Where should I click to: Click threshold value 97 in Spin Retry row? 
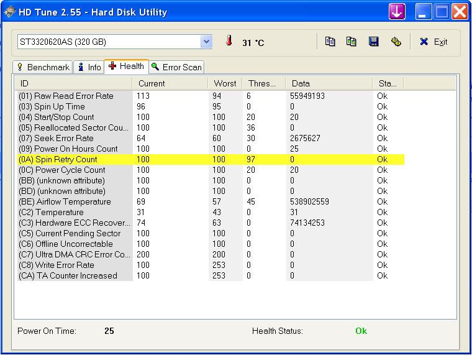click(x=251, y=159)
